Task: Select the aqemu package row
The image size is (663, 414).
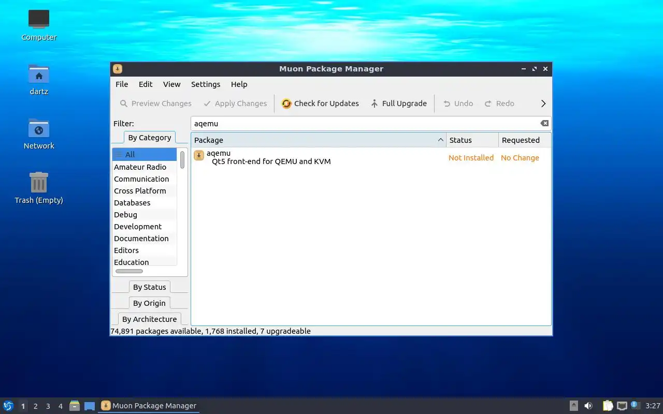Action: tap(371, 157)
